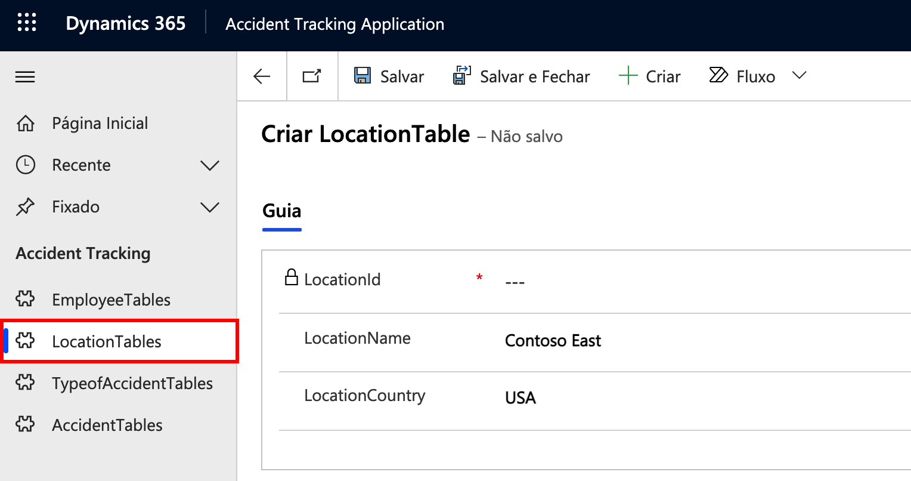
Task: Click the Salvar e Fechar icon
Action: (461, 76)
